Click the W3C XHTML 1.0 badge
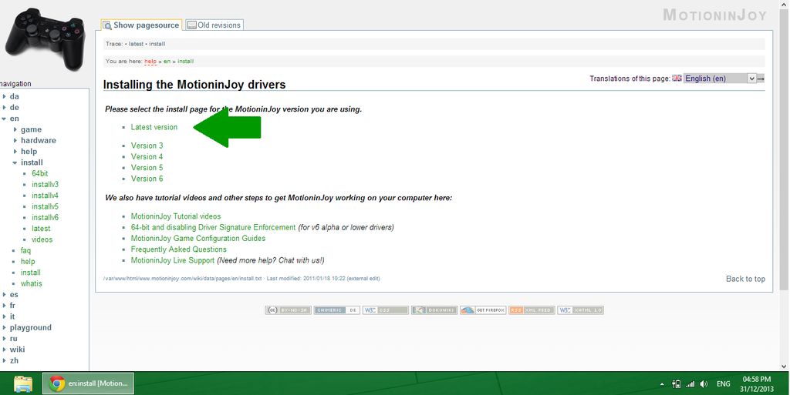 coord(580,310)
